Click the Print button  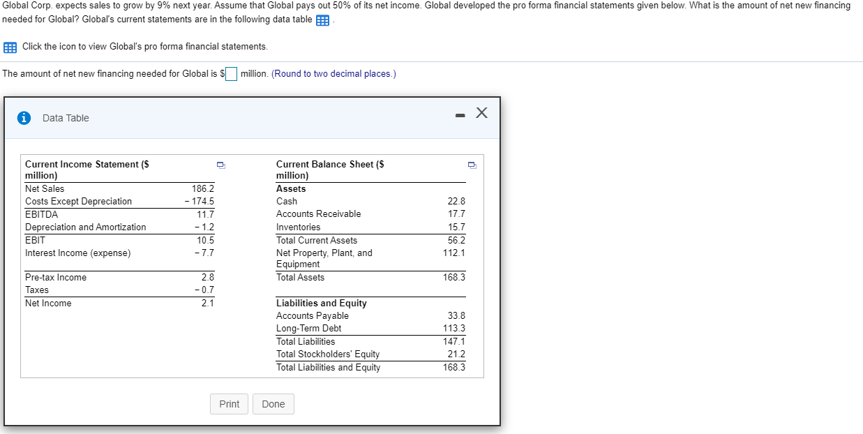(x=229, y=404)
